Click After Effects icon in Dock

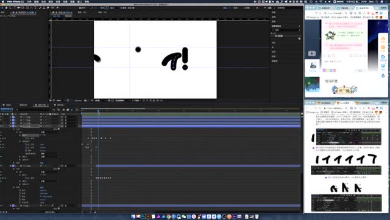[x=235, y=216]
